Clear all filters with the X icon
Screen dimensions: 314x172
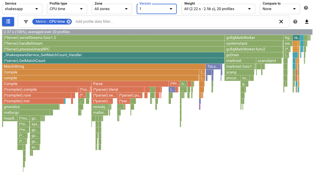[281, 22]
